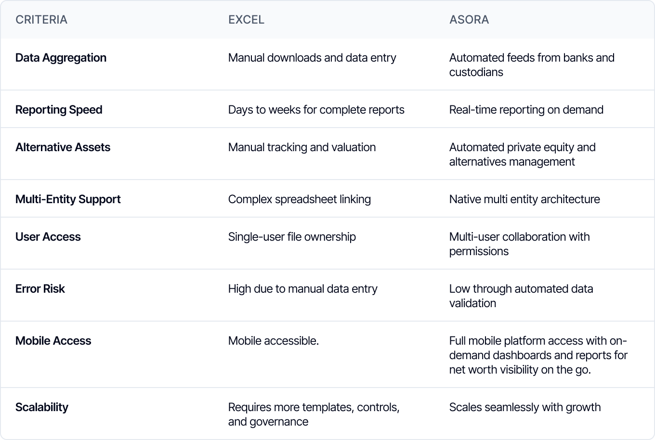Select the Error Risk row label
The width and height of the screenshot is (655, 440).
pyautogui.click(x=40, y=289)
